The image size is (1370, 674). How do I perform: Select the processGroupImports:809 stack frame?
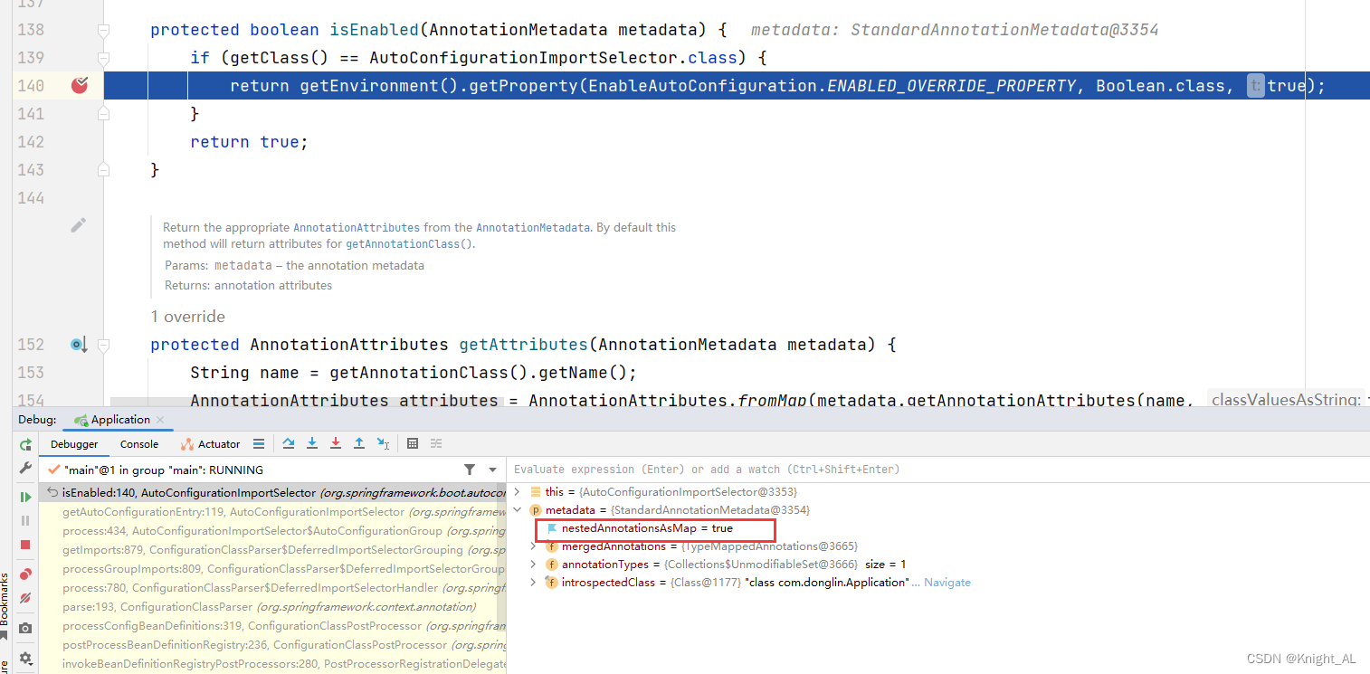coord(272,569)
